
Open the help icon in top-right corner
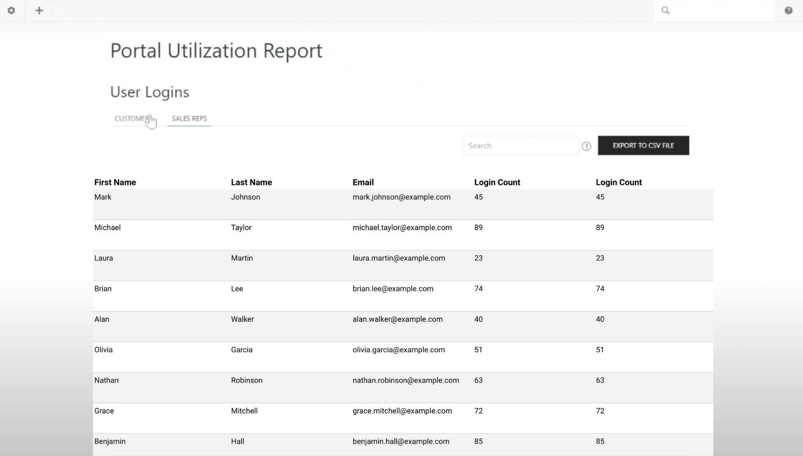point(788,11)
